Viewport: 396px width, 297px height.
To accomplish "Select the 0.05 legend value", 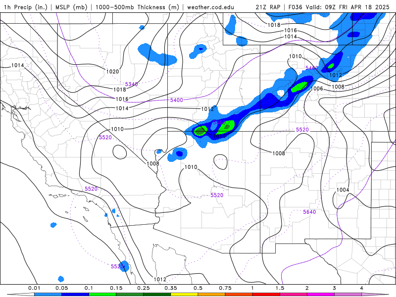I will (61, 288).
